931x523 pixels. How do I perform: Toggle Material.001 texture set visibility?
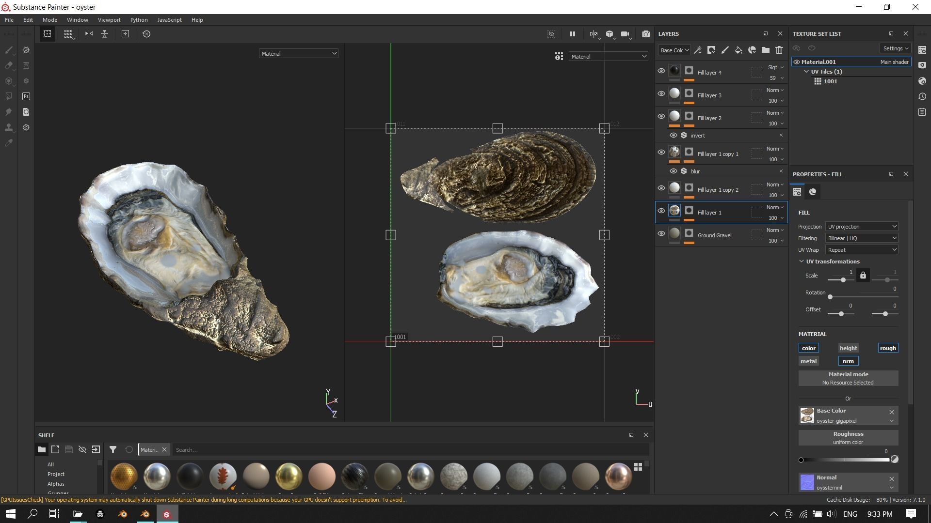point(797,62)
